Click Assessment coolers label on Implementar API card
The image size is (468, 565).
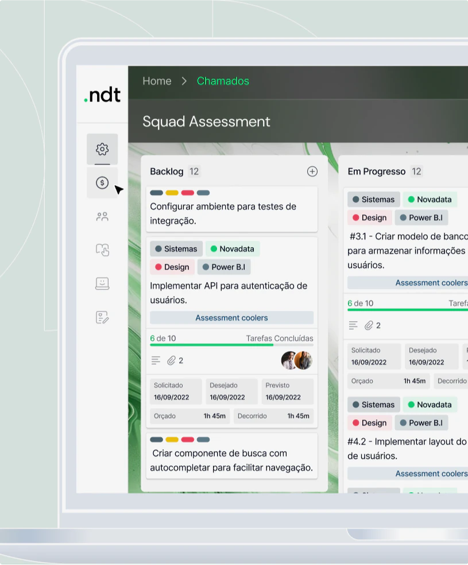pos(231,318)
